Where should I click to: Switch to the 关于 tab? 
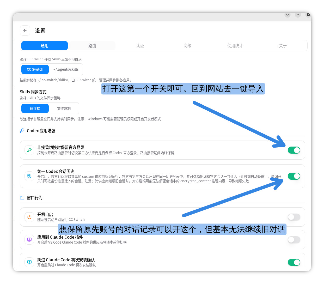click(283, 46)
